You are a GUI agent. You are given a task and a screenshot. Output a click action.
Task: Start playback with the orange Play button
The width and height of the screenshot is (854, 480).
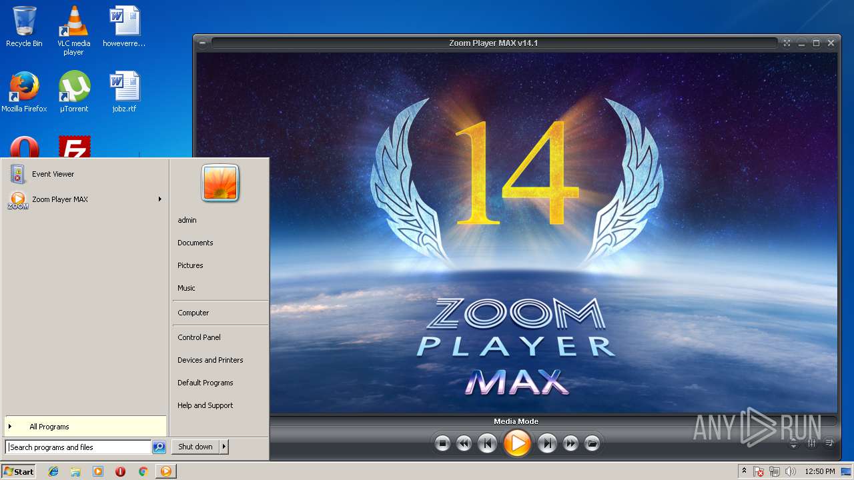point(517,443)
